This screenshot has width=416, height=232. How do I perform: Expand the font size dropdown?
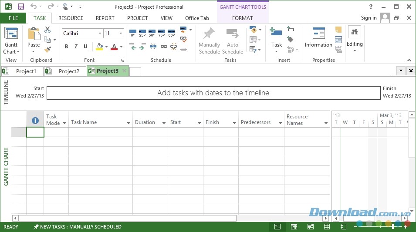click(121, 34)
